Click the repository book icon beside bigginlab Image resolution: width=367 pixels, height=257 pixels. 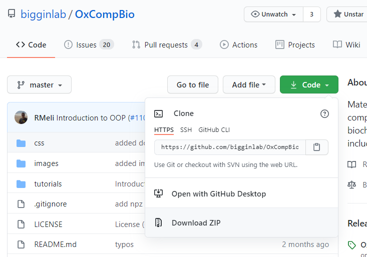coord(12,14)
